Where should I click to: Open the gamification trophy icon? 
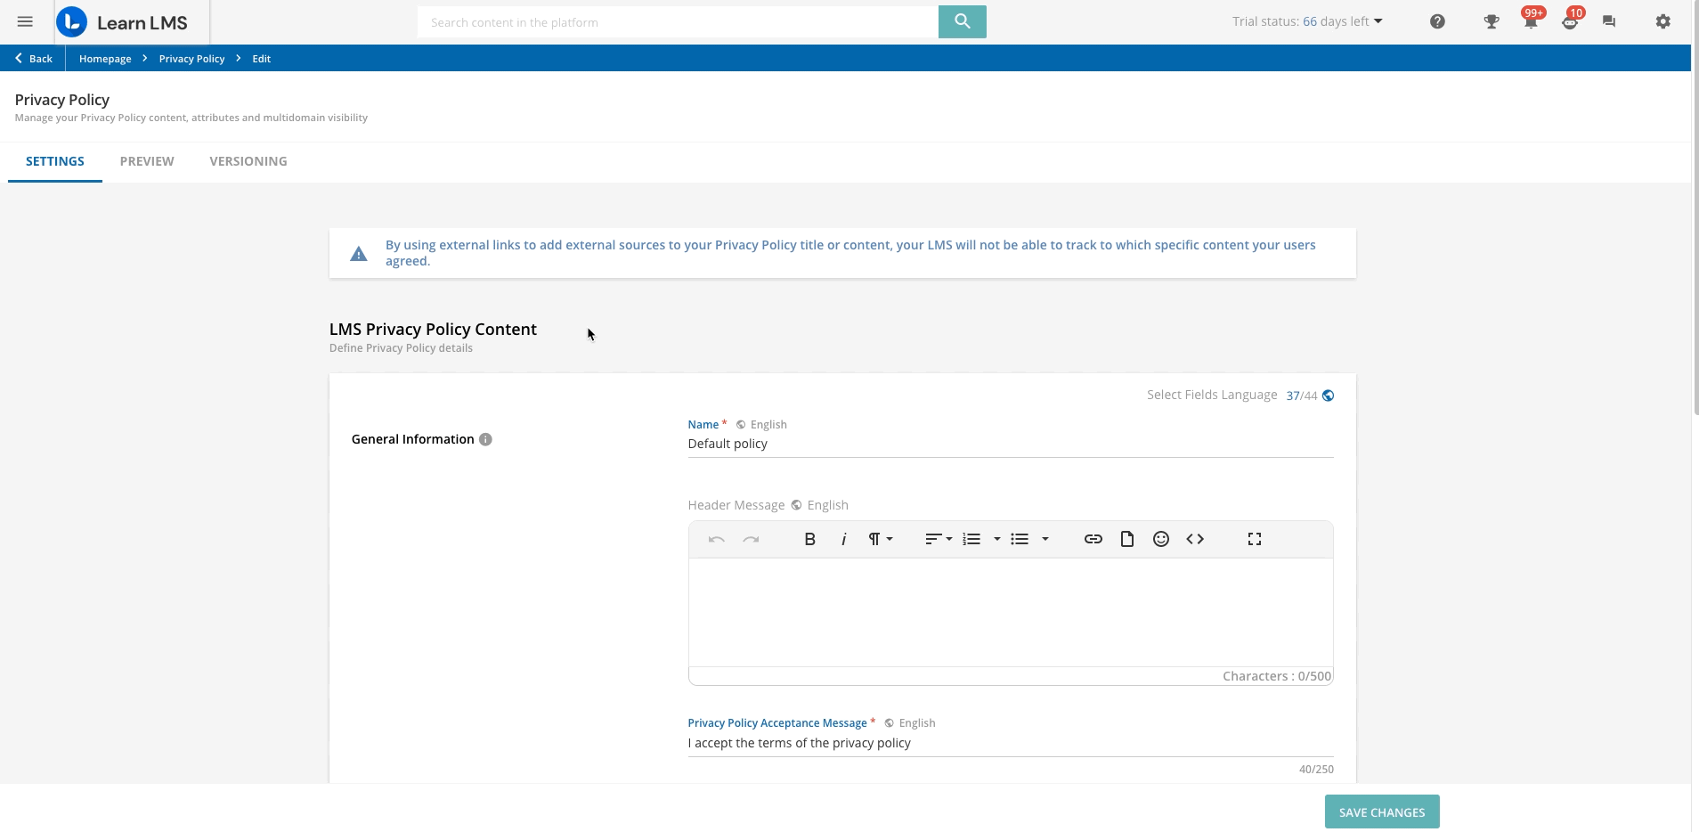tap(1491, 22)
